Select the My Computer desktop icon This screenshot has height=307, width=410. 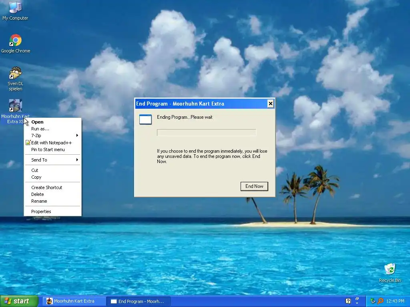pos(15,10)
